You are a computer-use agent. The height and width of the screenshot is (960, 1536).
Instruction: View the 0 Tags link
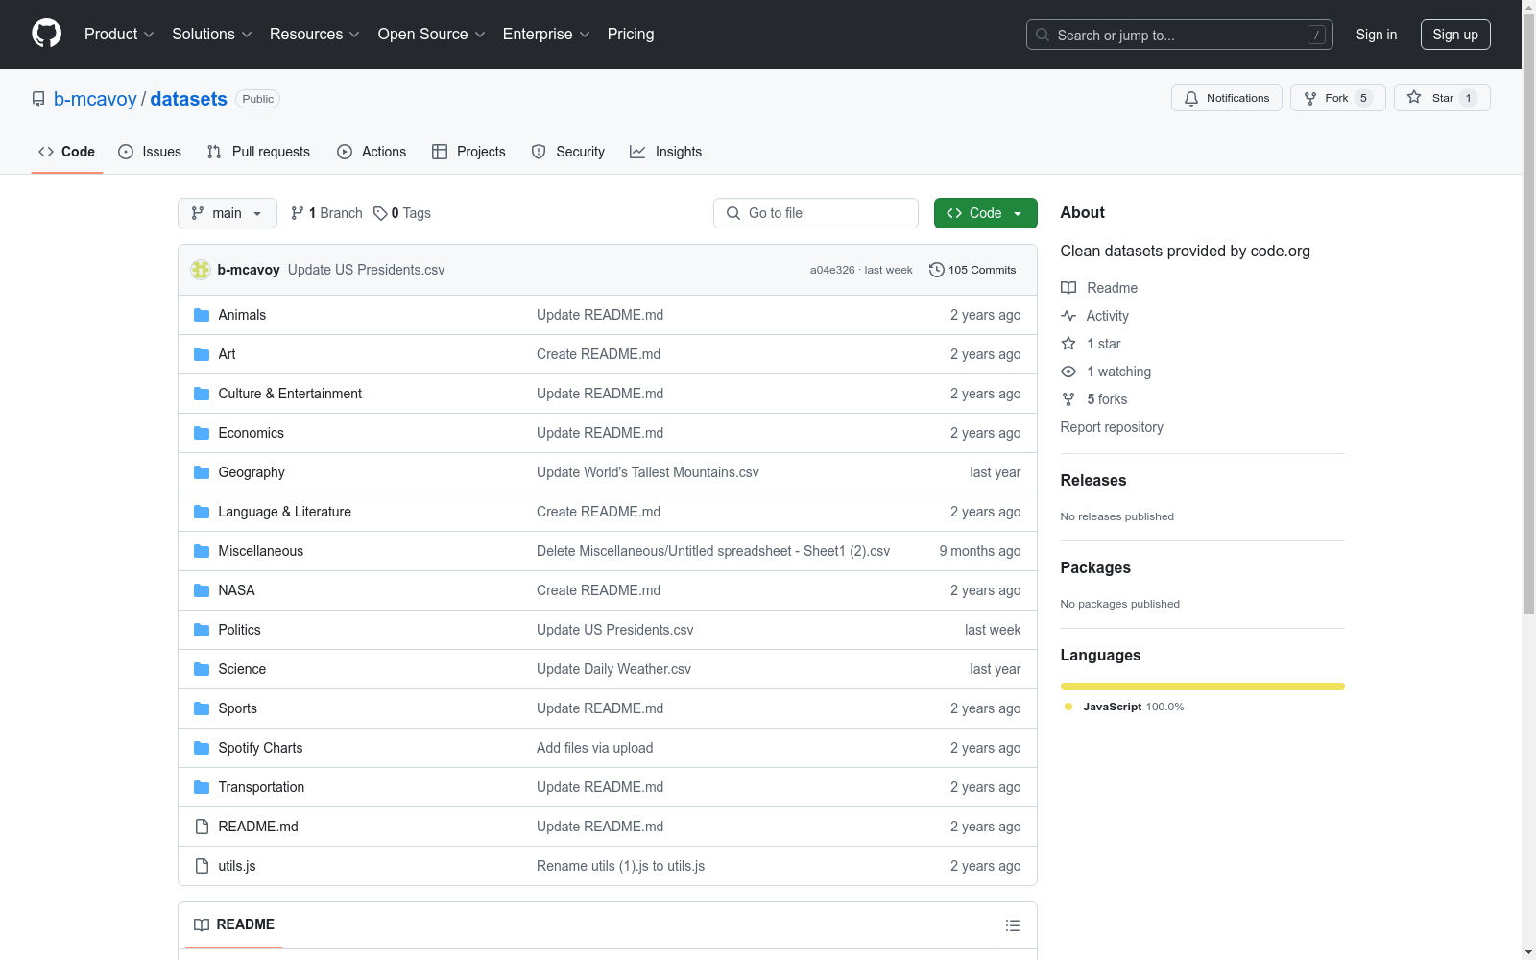point(402,213)
